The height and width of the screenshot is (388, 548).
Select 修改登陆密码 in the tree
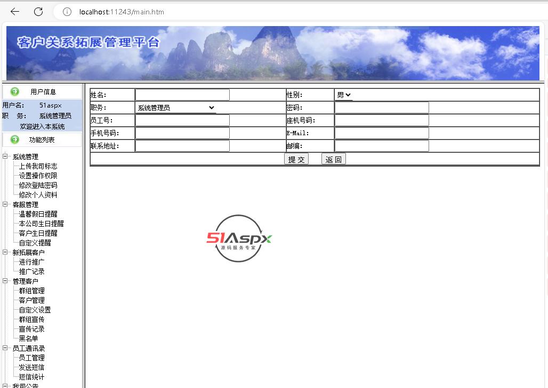tap(38, 185)
